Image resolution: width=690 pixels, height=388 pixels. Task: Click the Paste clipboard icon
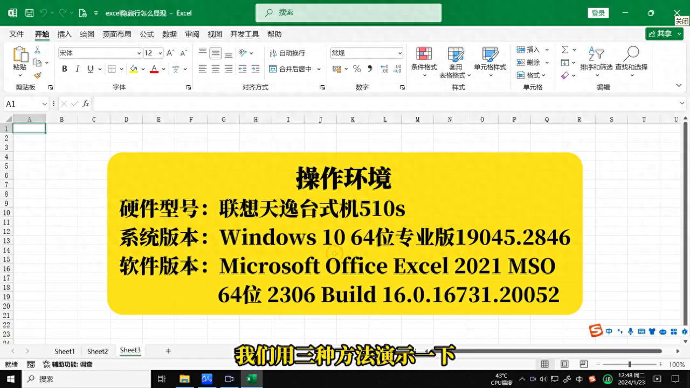pyautogui.click(x=20, y=54)
